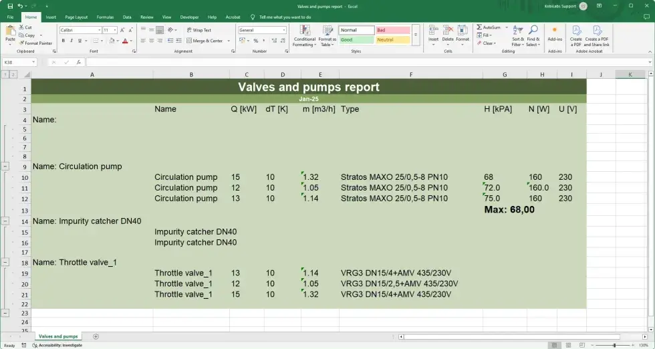Toggle Center alignment
The image size is (655, 349).
tap(152, 41)
